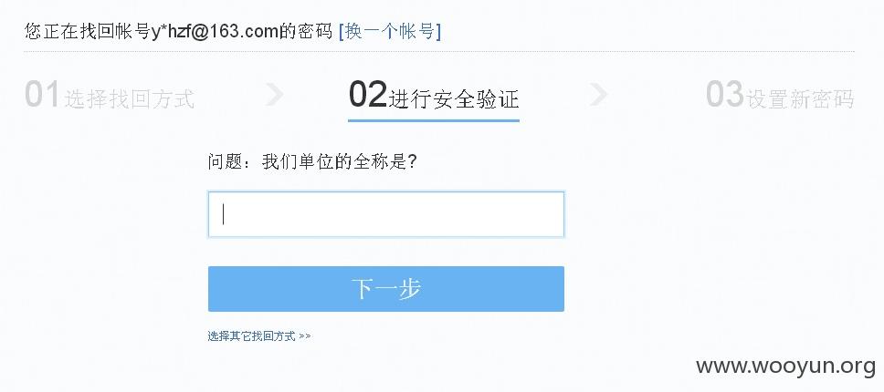Click the large 03 step number
This screenshot has height=392, width=884.
(725, 94)
